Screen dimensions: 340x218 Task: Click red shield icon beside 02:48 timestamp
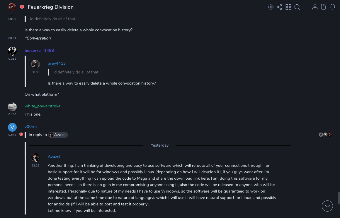pos(21,135)
